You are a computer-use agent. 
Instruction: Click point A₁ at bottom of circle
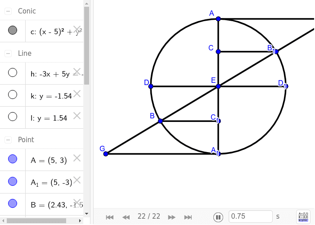tap(218, 154)
